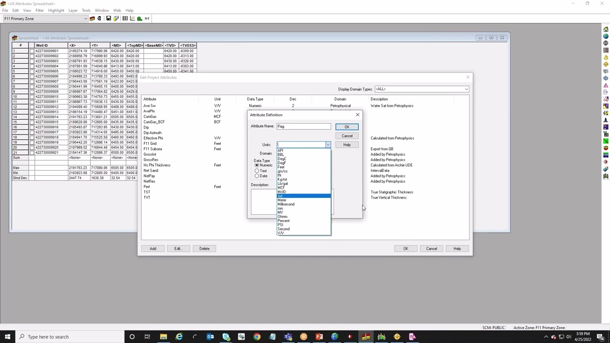Click the green diagonal map sidebar icon
Screen dimensions: 610x343
606,141
